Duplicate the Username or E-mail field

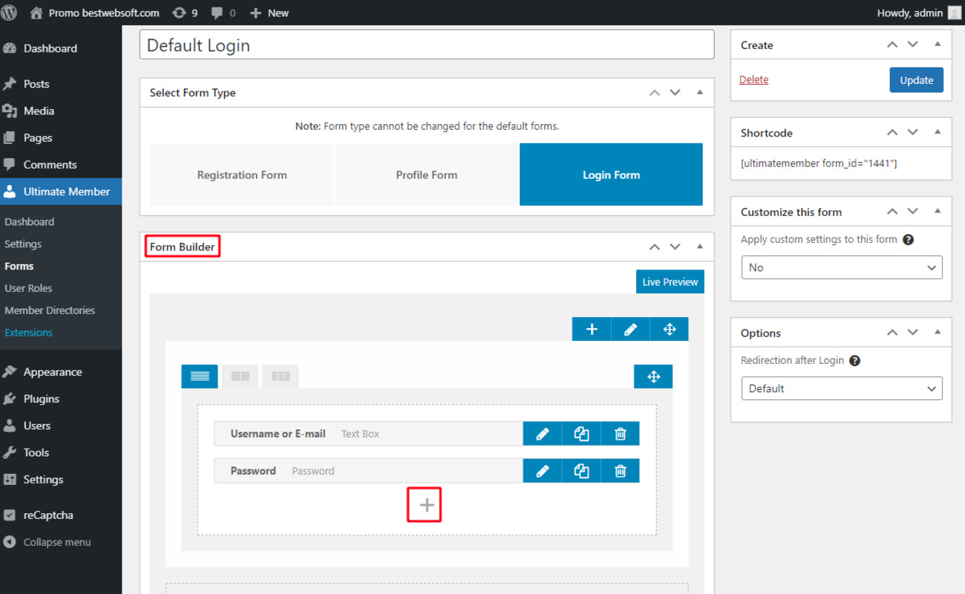tap(581, 434)
